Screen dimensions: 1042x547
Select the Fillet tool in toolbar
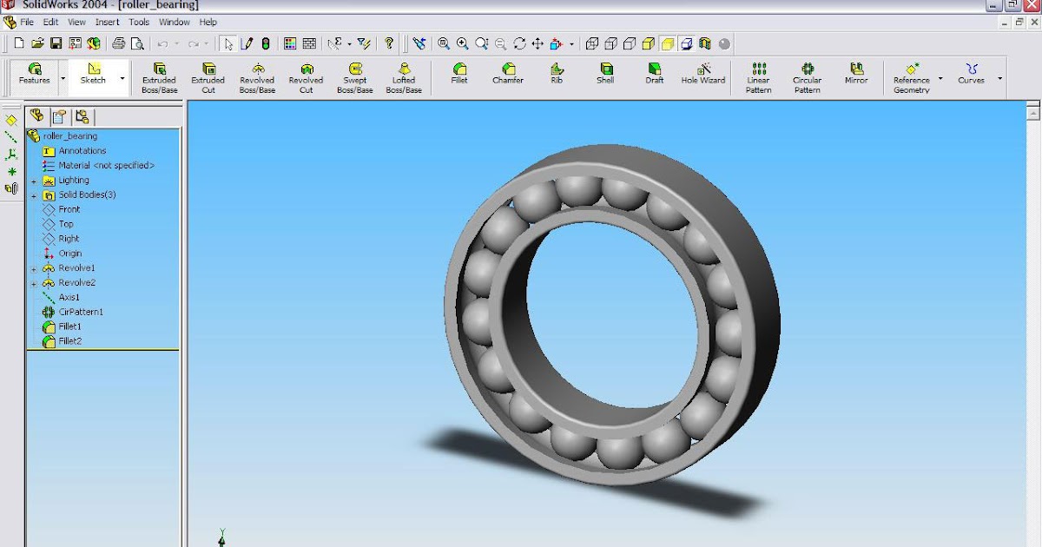(459, 74)
